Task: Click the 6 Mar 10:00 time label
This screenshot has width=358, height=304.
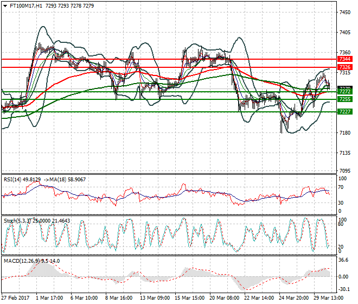Action: [84, 298]
